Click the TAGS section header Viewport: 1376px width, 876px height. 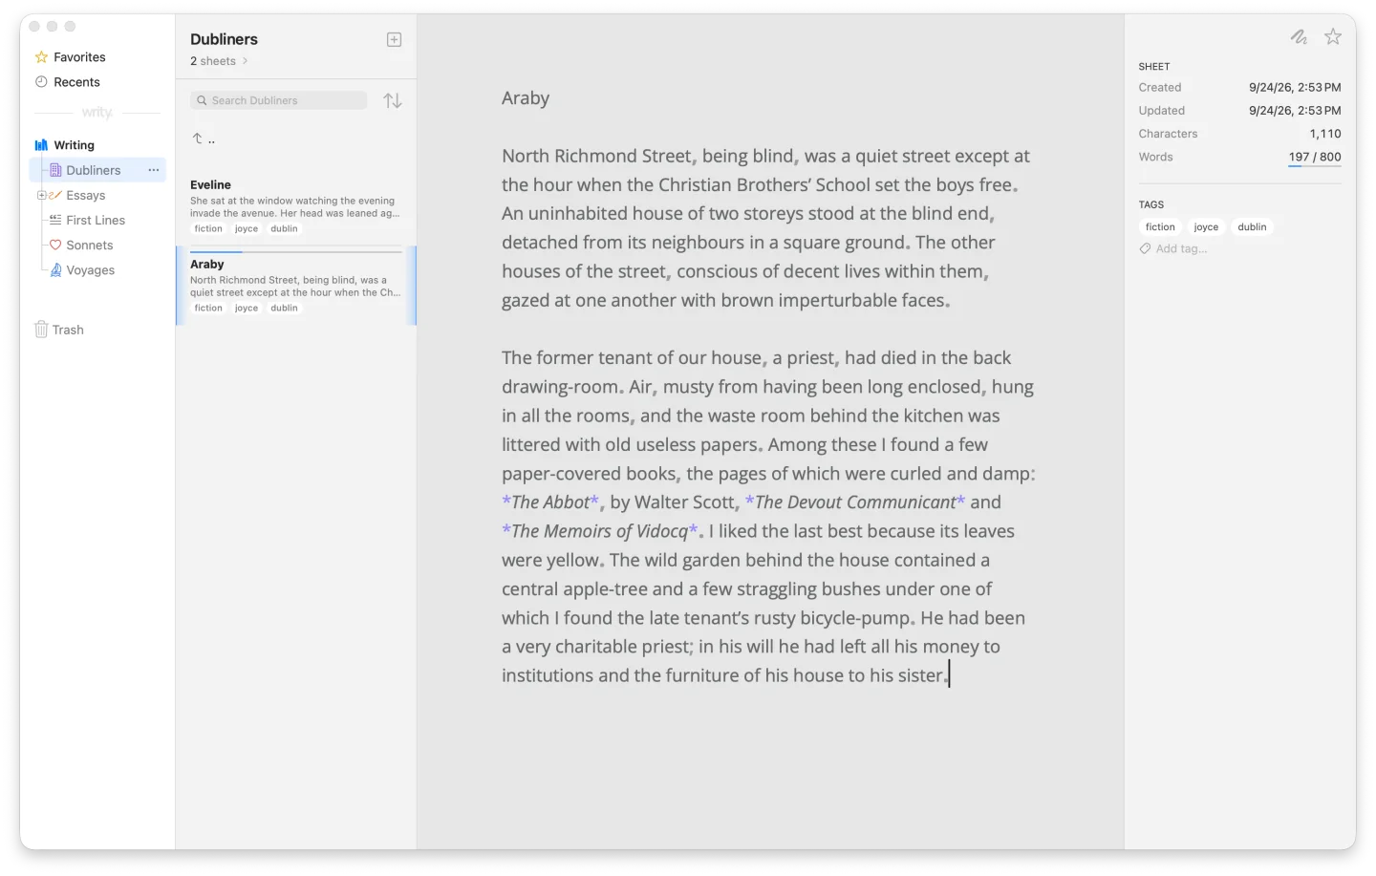pyautogui.click(x=1151, y=204)
